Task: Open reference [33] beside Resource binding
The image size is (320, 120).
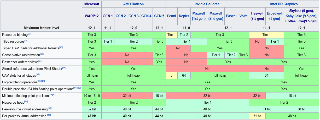Action: (30, 34)
